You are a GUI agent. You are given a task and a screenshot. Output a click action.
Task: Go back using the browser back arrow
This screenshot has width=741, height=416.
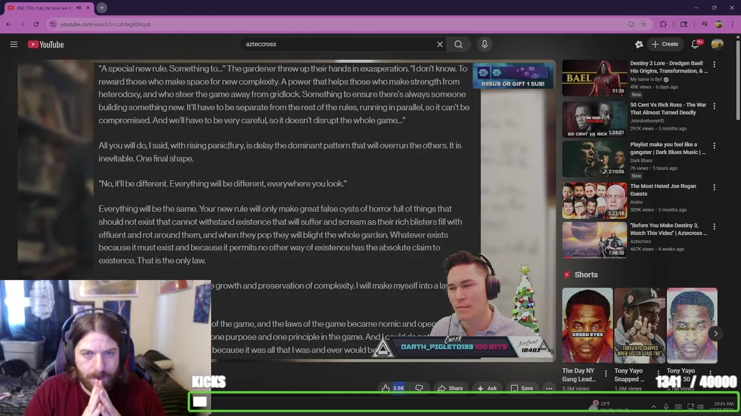click(x=8, y=24)
